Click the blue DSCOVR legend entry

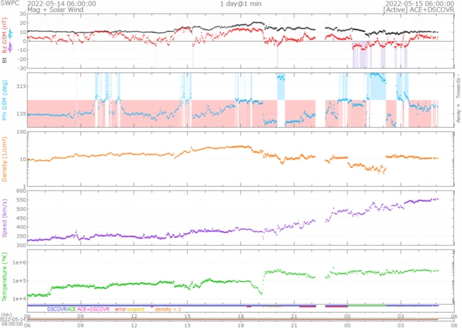[x=57, y=309]
